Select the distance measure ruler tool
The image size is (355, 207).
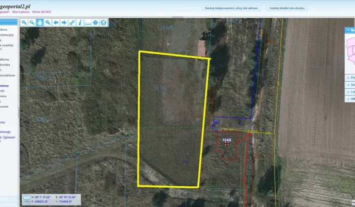88,22
